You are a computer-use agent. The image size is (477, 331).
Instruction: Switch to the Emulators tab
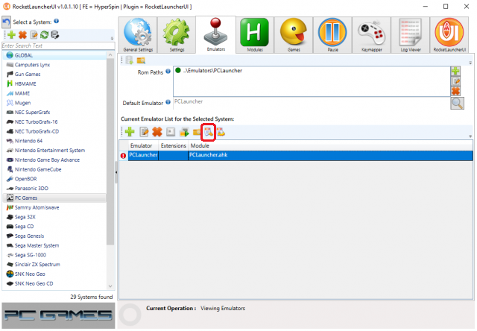pos(215,34)
